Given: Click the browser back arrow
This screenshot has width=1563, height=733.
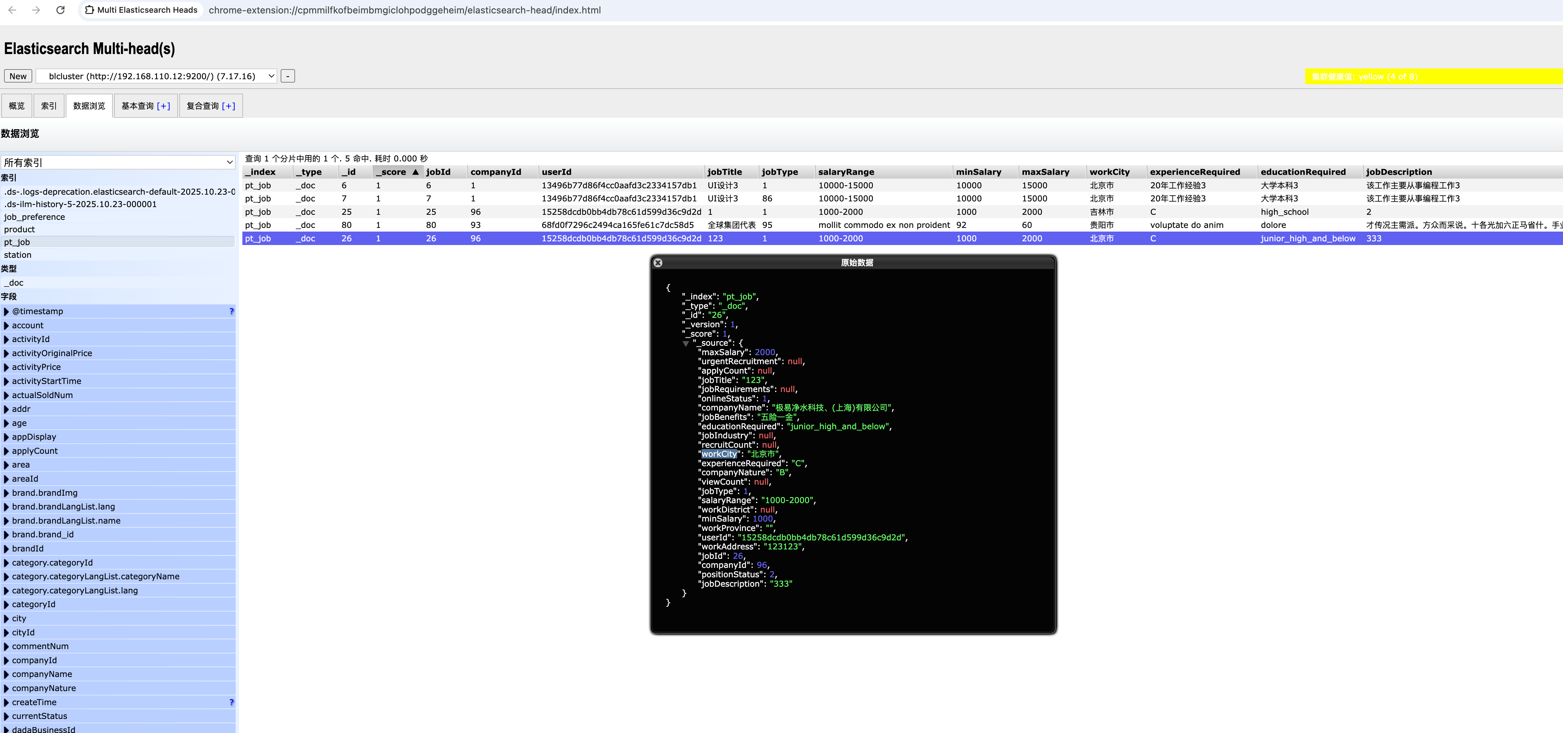Looking at the screenshot, I should tap(12, 10).
